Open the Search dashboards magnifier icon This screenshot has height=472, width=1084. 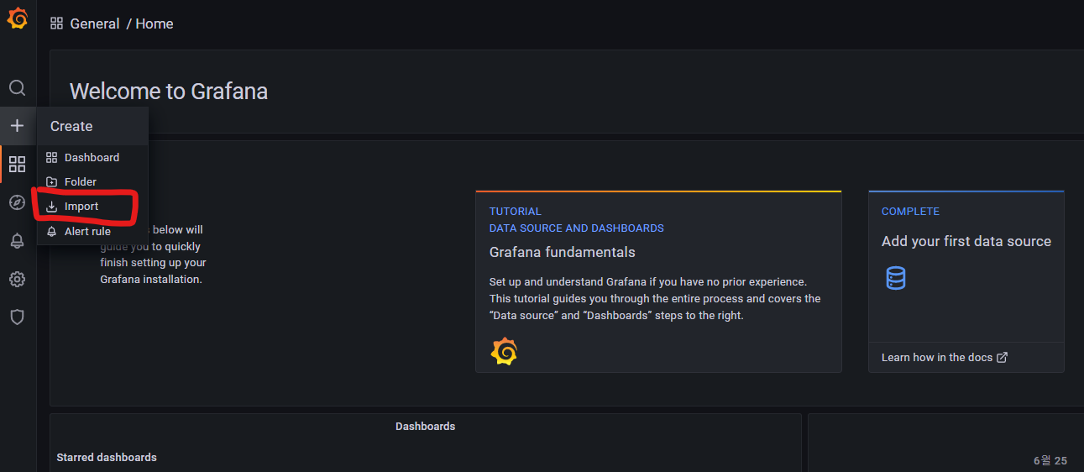(x=17, y=88)
